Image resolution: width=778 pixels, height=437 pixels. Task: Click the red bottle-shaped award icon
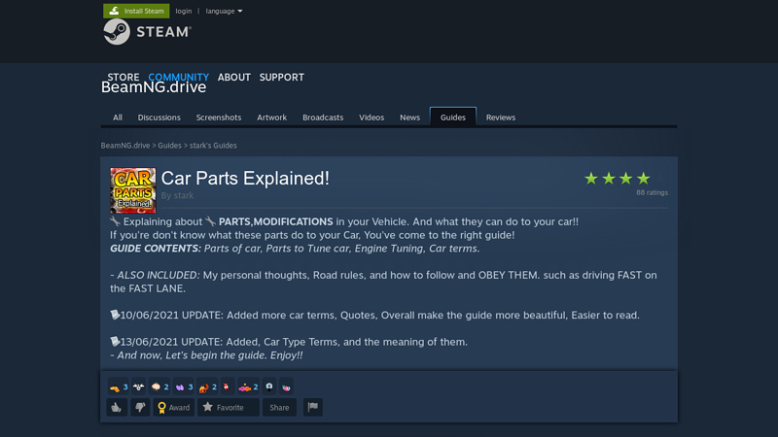[x=227, y=387]
